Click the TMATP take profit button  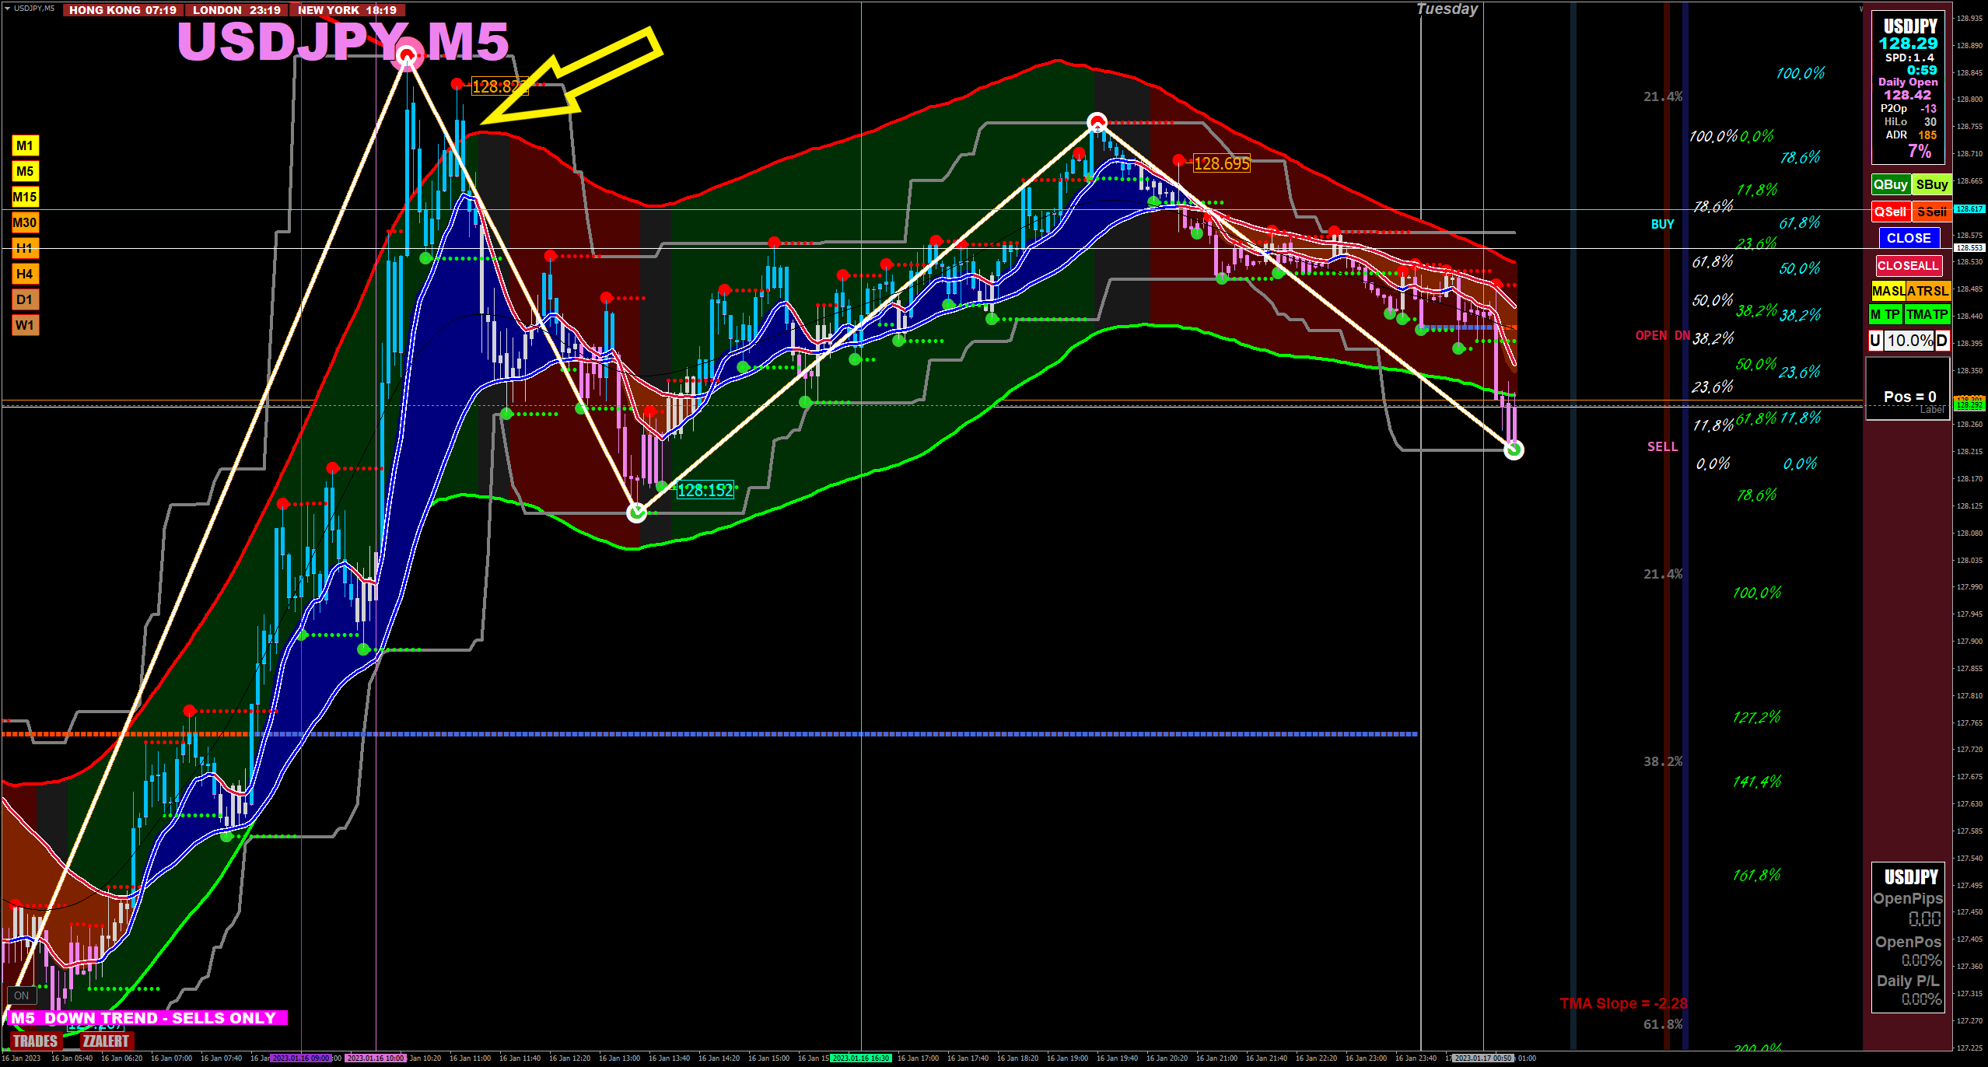coord(1927,314)
